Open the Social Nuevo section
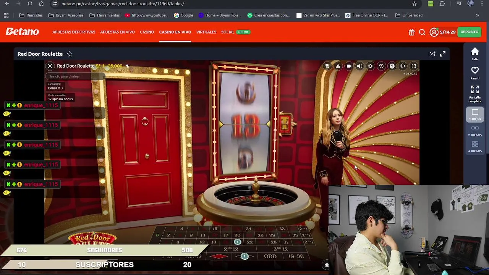 coord(235,32)
